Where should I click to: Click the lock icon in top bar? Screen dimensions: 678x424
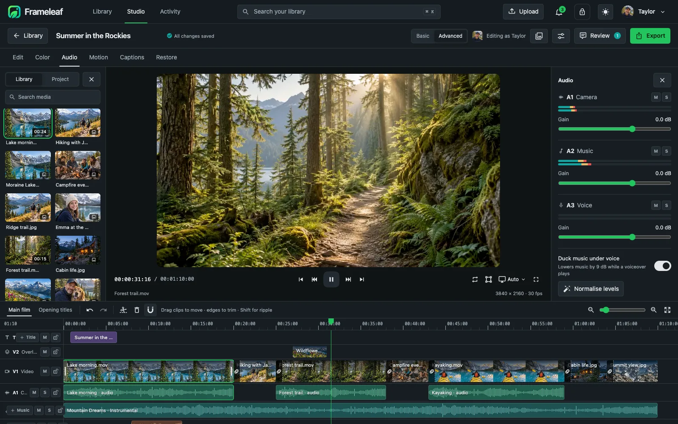(x=582, y=12)
